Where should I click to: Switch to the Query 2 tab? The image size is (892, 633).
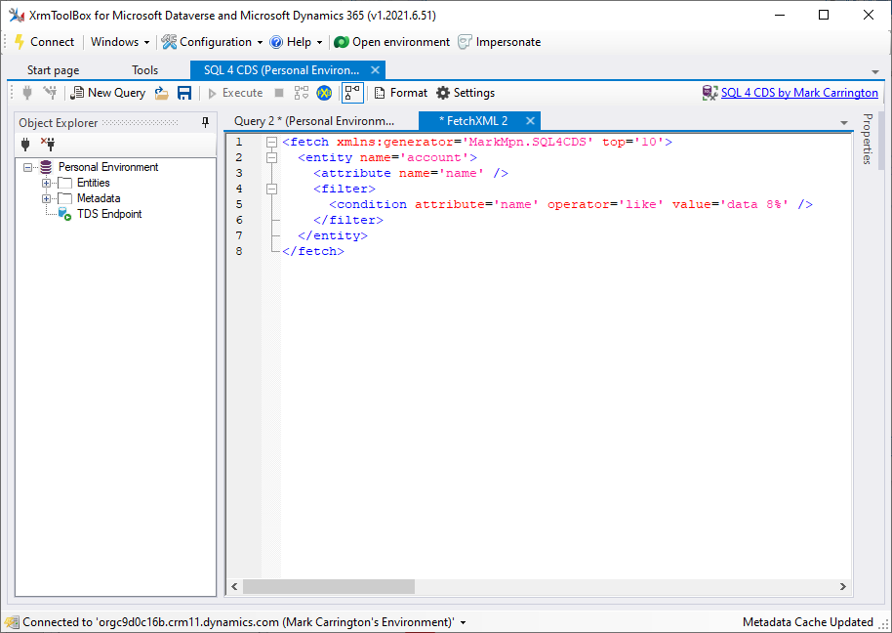[x=314, y=121]
